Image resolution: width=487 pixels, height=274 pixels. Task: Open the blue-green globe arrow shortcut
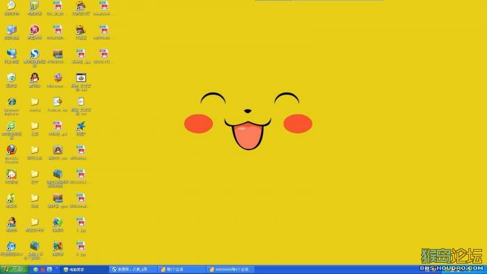[x=58, y=222]
